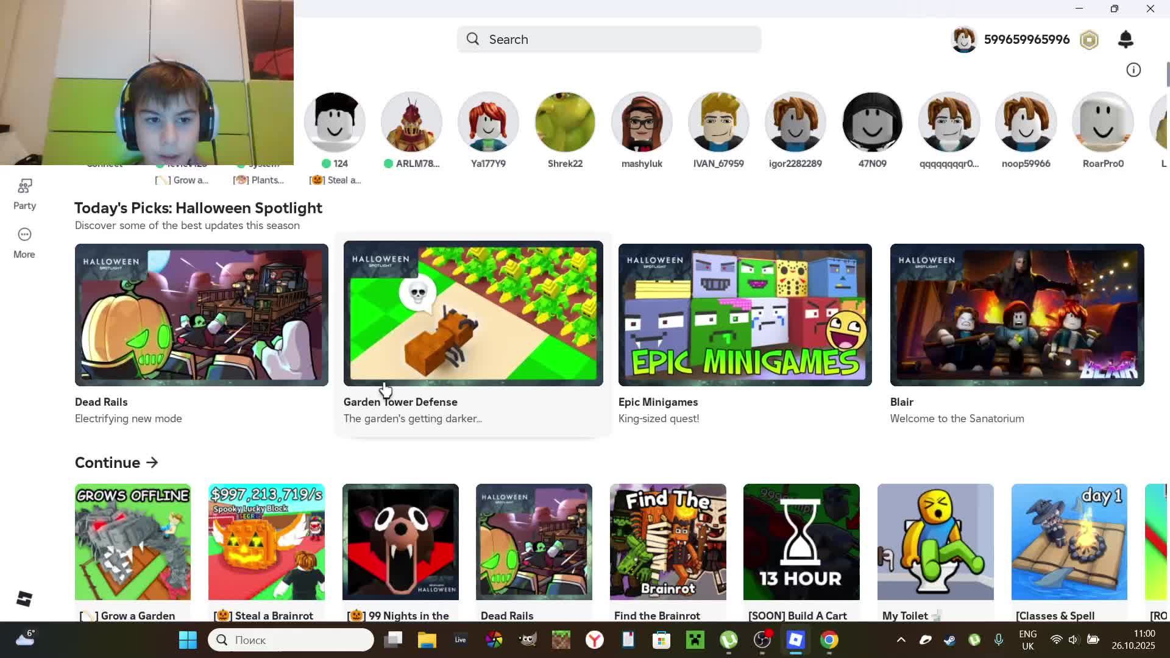Show hidden system tray icons chevron
The image size is (1170, 658).
click(x=901, y=640)
